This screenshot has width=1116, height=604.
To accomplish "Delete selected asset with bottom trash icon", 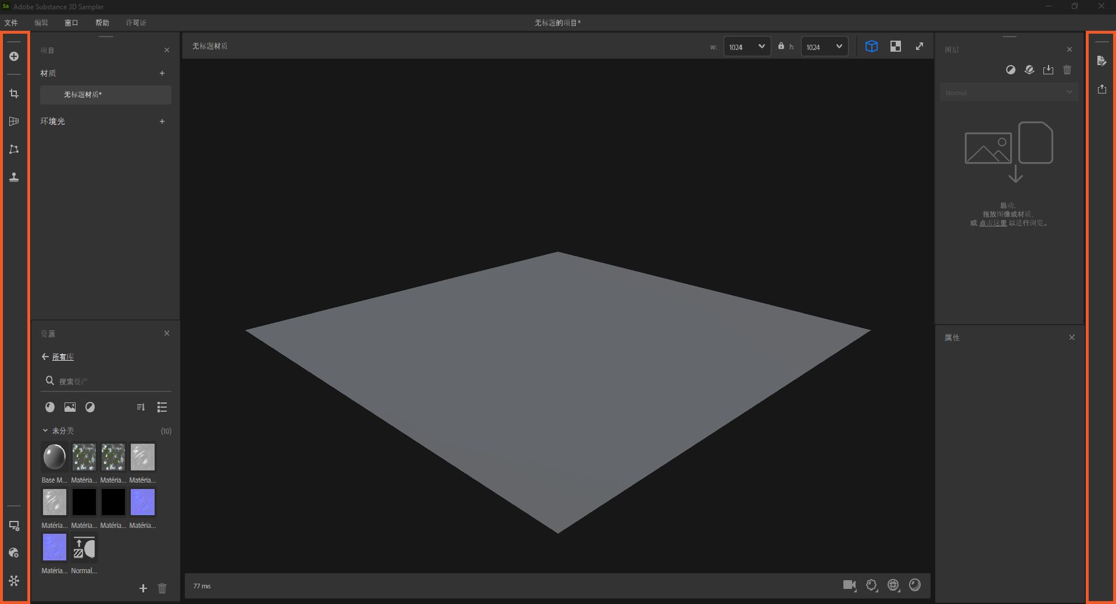I will 162,588.
